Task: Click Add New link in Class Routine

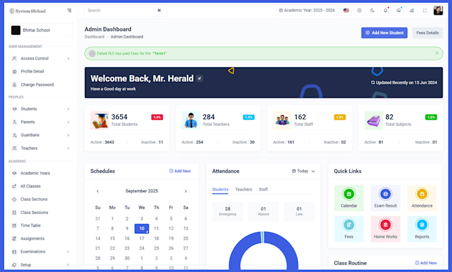Action: tap(426, 263)
